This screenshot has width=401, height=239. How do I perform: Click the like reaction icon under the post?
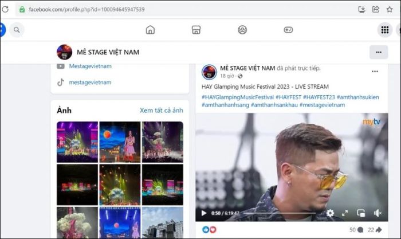pyautogui.click(x=206, y=229)
